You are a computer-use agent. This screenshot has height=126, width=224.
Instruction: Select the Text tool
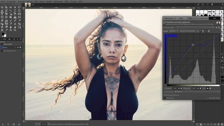point(2,30)
